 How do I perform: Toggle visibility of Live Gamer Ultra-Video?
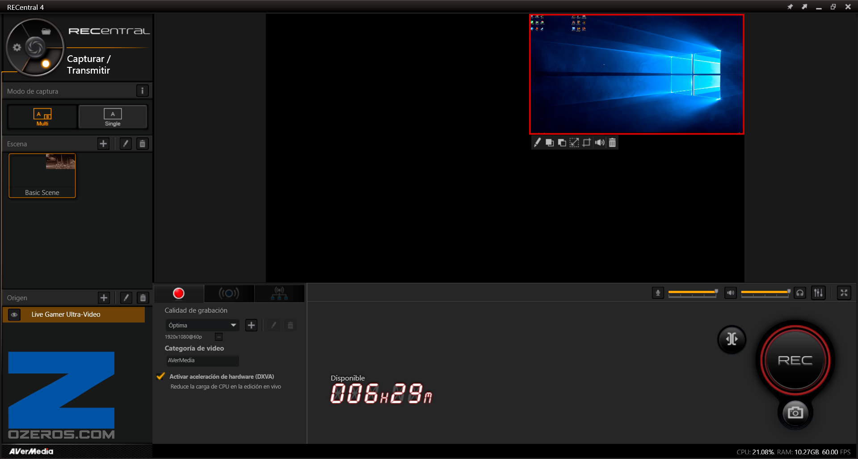14,314
